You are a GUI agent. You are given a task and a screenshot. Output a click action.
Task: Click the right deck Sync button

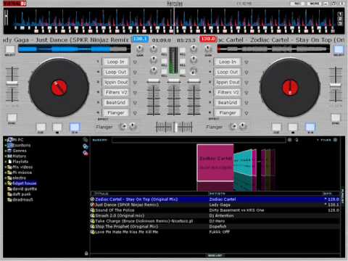click(x=336, y=117)
